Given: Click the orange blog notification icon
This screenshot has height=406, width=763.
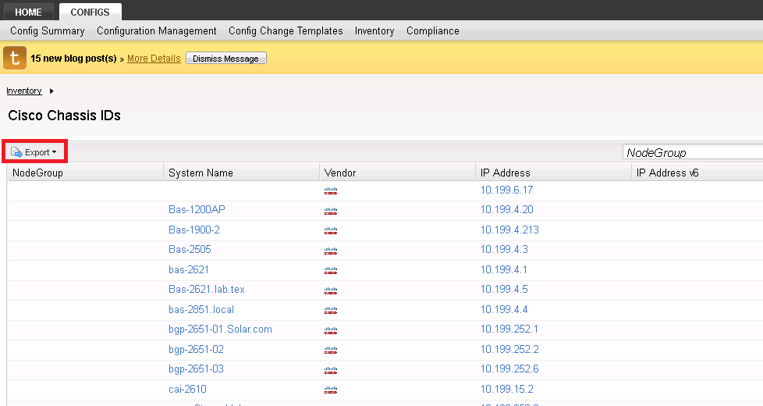Looking at the screenshot, I should tap(15, 58).
